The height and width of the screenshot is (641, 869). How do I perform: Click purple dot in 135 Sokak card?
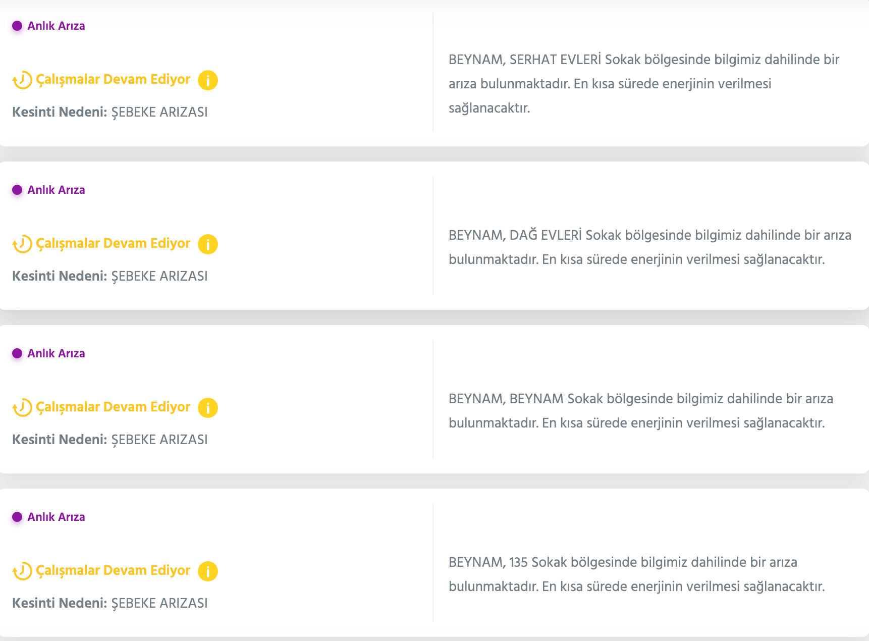coord(17,517)
